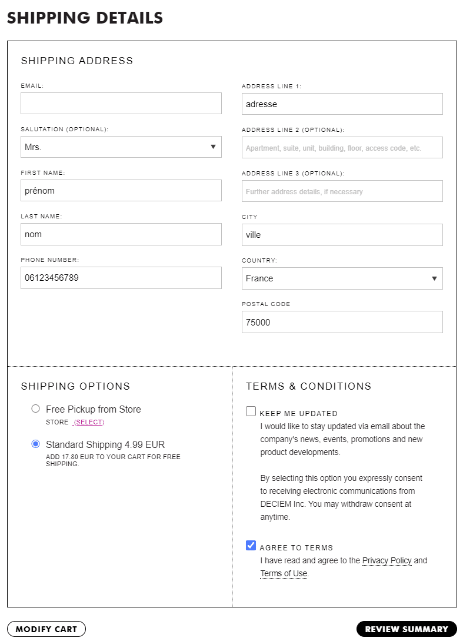Uncheck the Agree to Terms checkbox
Image resolution: width=473 pixels, height=641 pixels.
pos(251,546)
